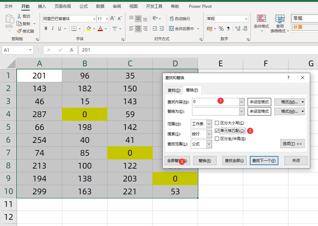Click Merge and Center (合并后居中)
318x226 pixels.
182,29
